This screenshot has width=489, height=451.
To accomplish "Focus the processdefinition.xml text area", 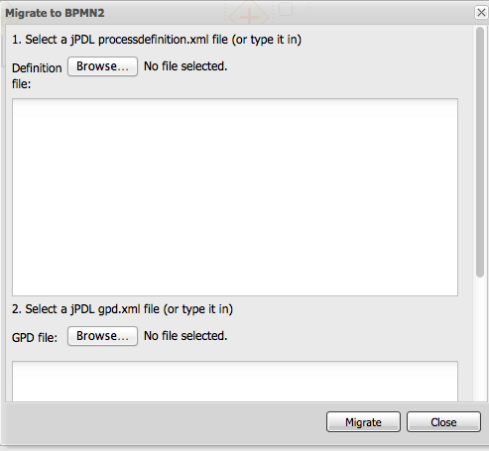I will [235, 197].
